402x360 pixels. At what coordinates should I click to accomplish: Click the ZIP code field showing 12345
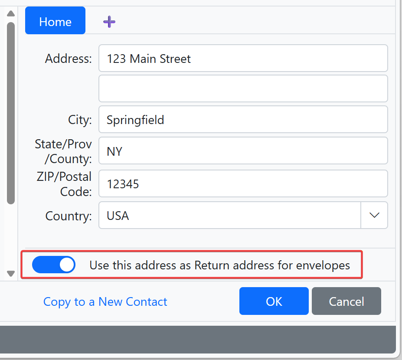point(243,183)
